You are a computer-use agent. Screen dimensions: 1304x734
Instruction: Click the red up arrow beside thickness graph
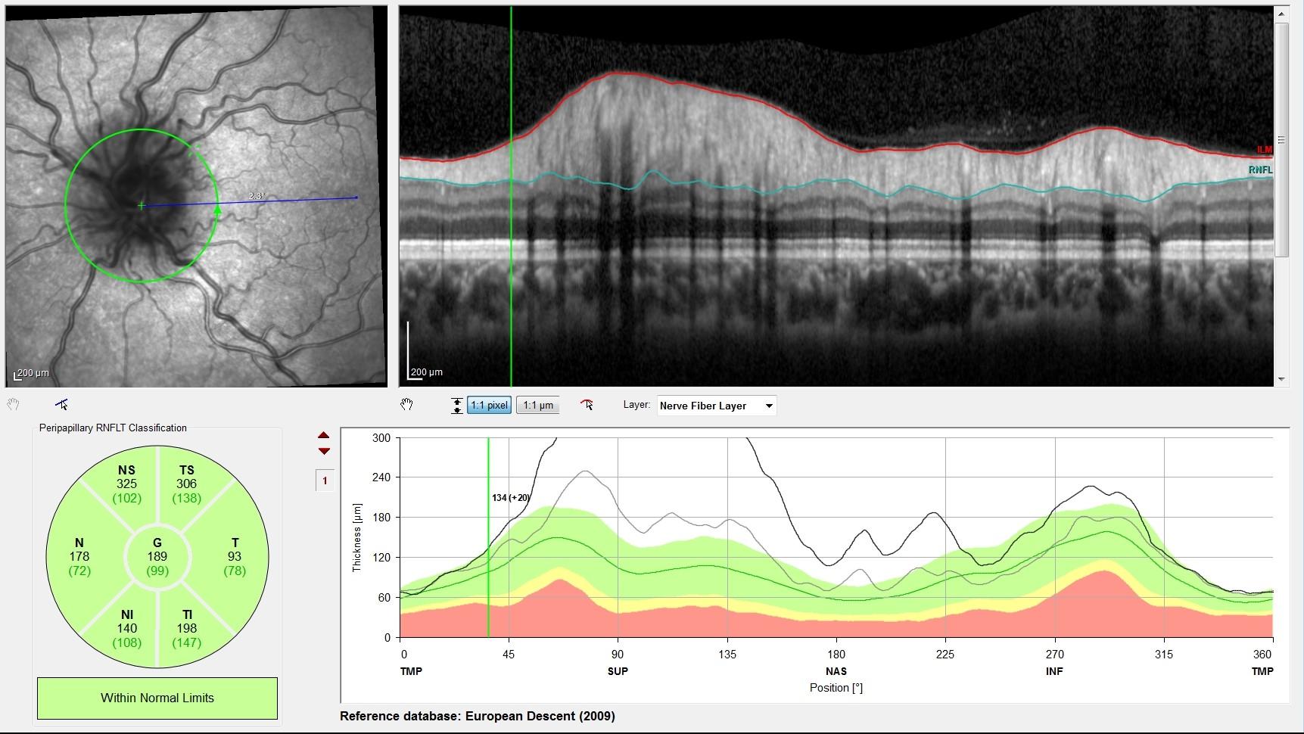(x=324, y=436)
